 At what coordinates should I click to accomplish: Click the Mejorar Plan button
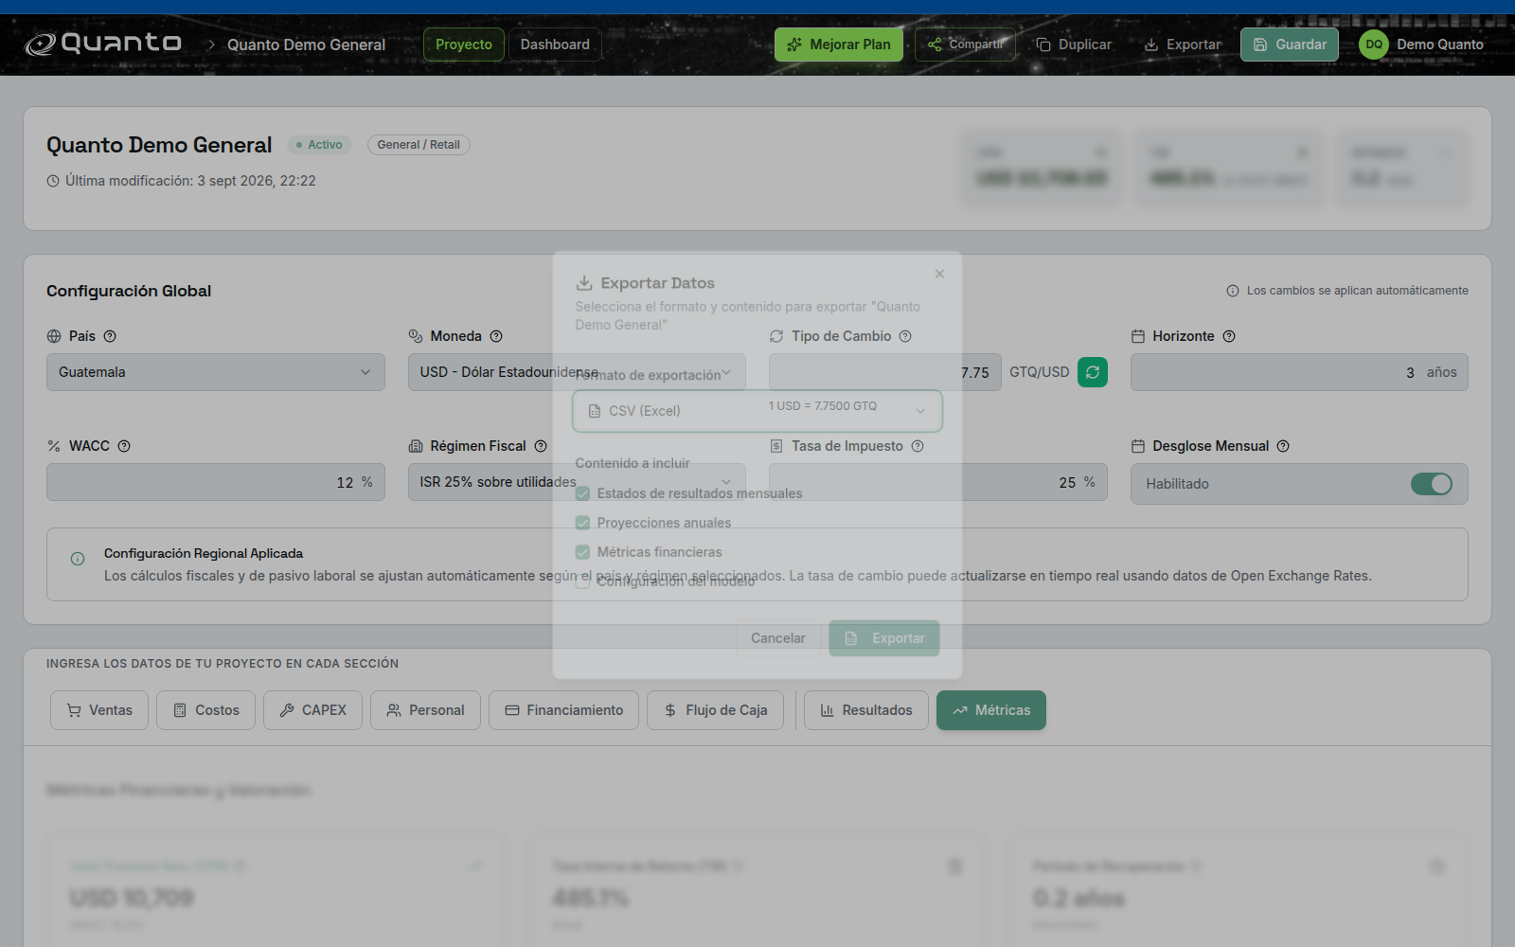point(839,45)
